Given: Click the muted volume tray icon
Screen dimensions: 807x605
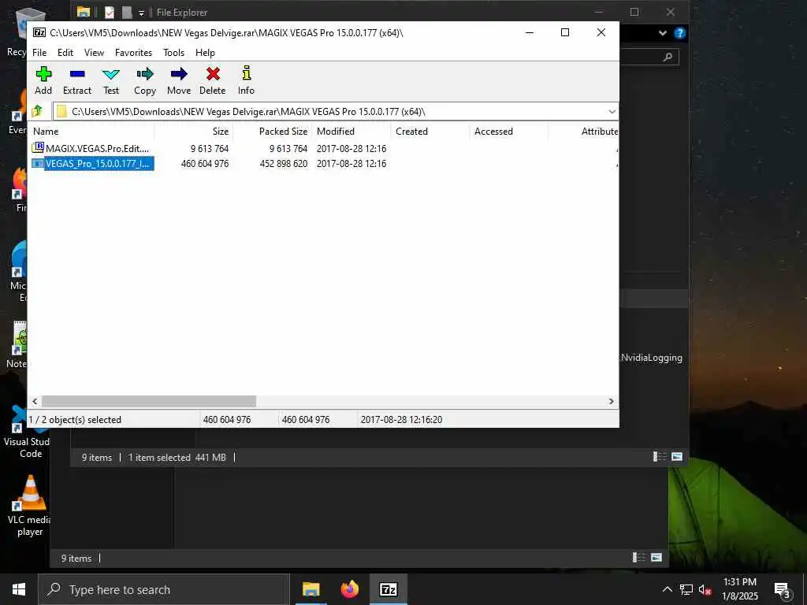Looking at the screenshot, I should point(705,590).
